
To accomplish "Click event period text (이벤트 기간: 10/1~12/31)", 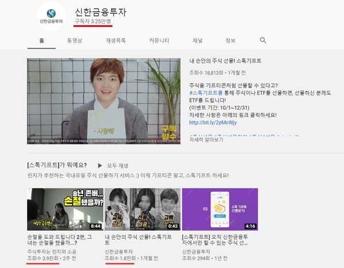I will tap(219, 108).
